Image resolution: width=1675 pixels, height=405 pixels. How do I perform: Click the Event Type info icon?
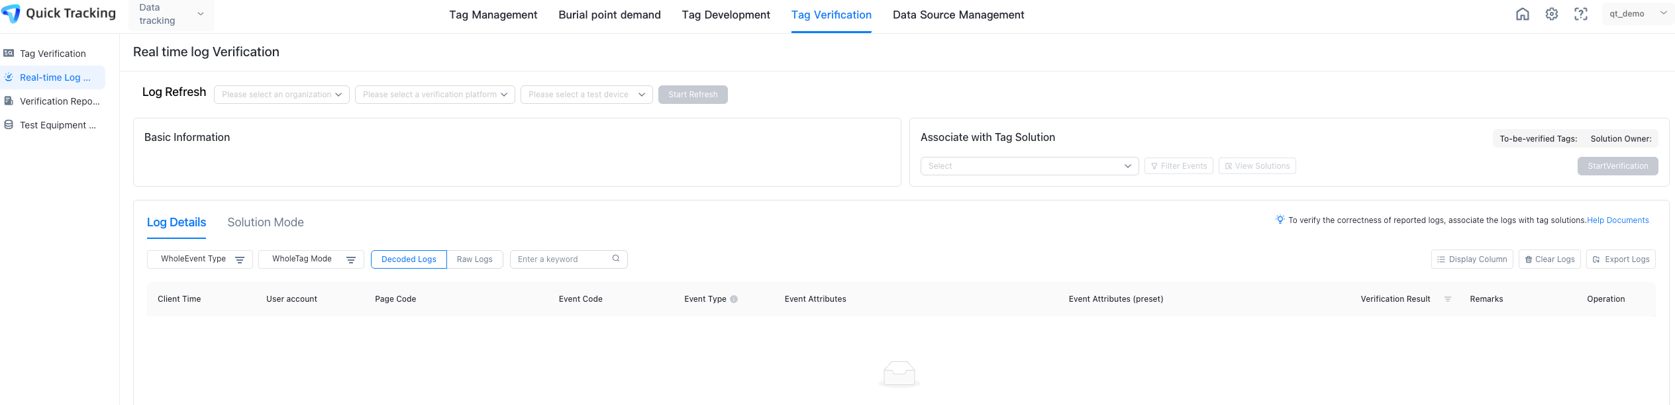(734, 299)
